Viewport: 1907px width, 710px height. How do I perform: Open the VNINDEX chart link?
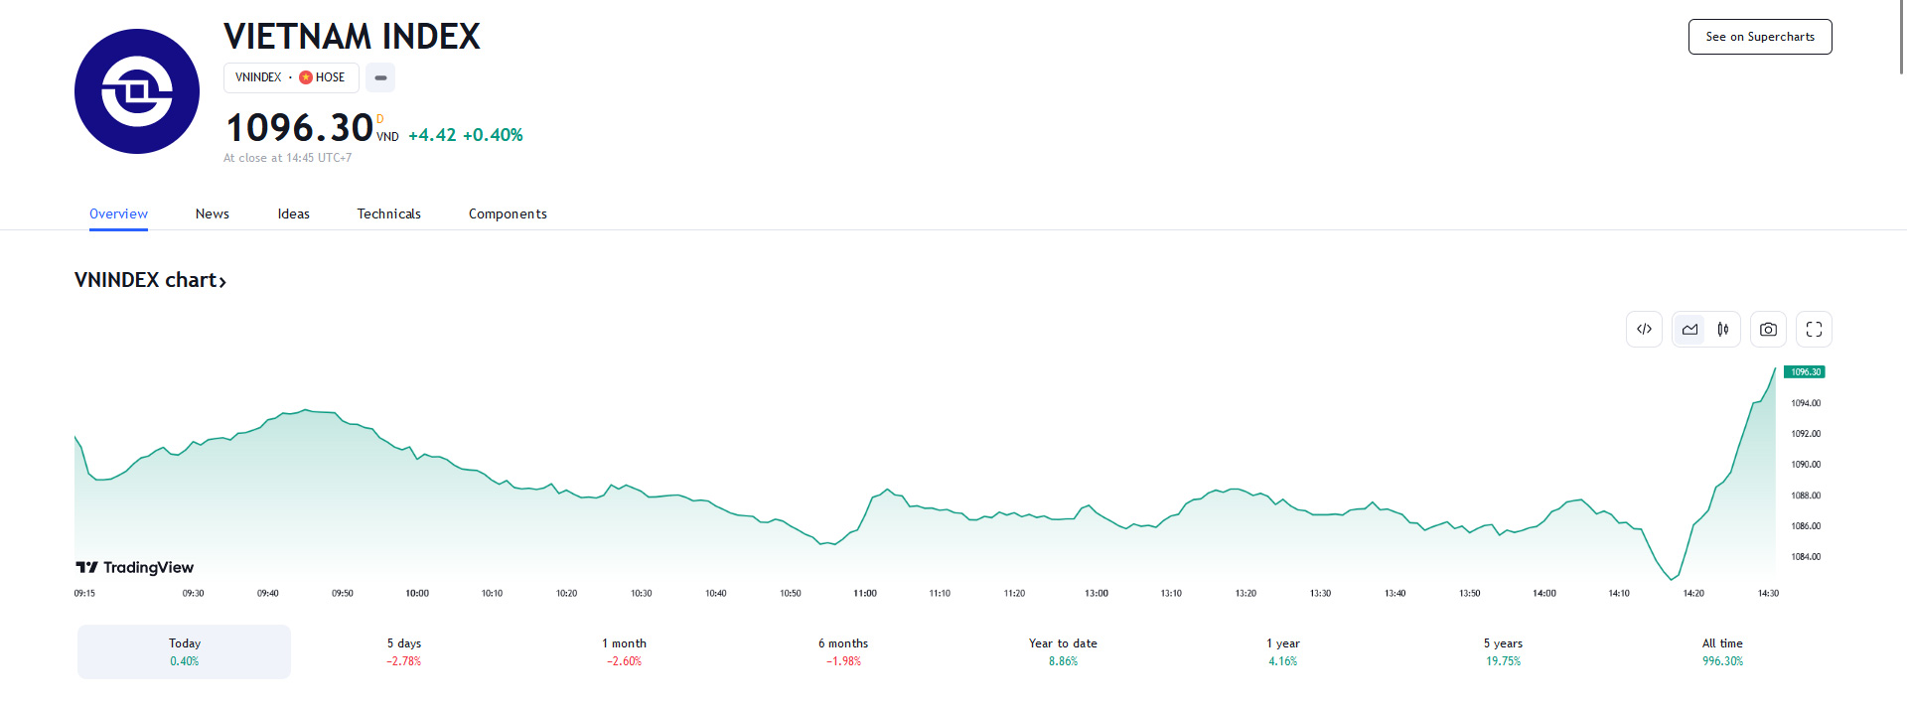[x=150, y=280]
